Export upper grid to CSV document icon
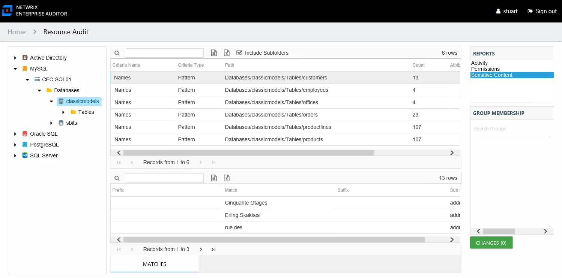The width and height of the screenshot is (562, 278). 214,53
